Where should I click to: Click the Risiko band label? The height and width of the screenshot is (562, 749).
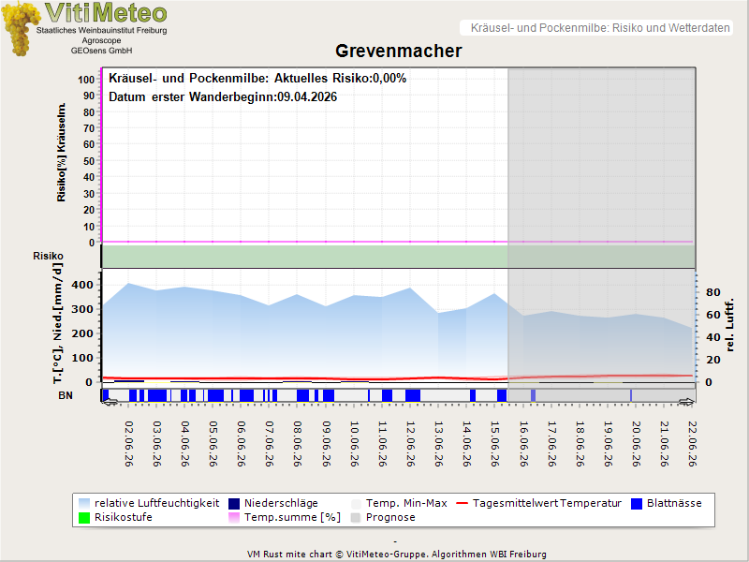(48, 256)
